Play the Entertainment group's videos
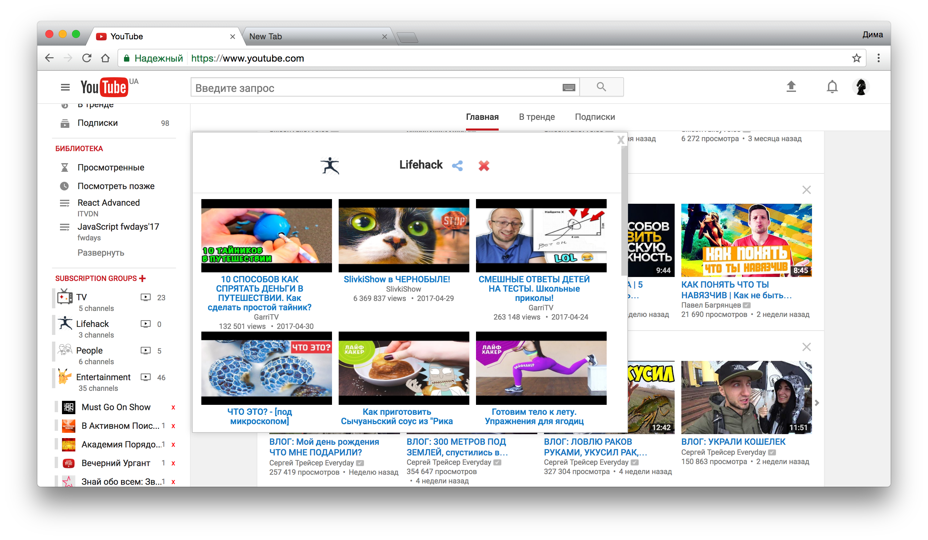This screenshot has width=928, height=540. [x=145, y=377]
